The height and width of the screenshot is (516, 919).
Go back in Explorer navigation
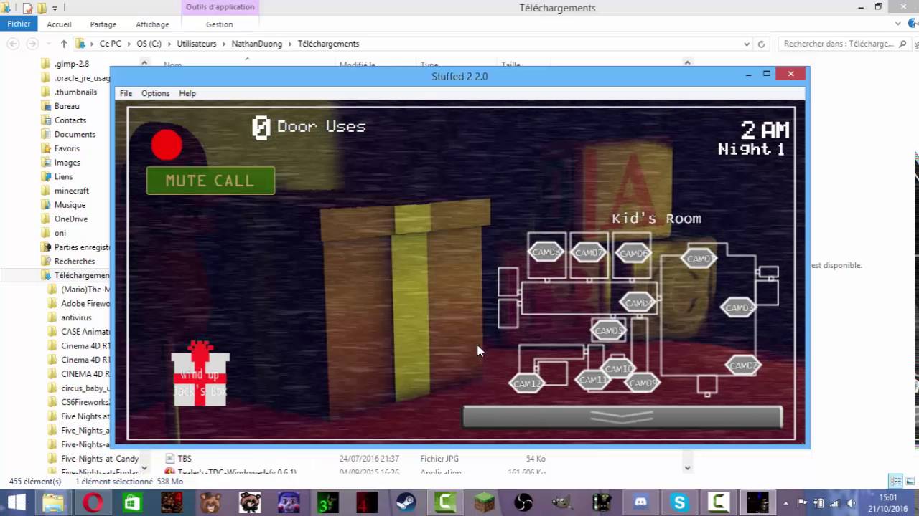pyautogui.click(x=13, y=44)
